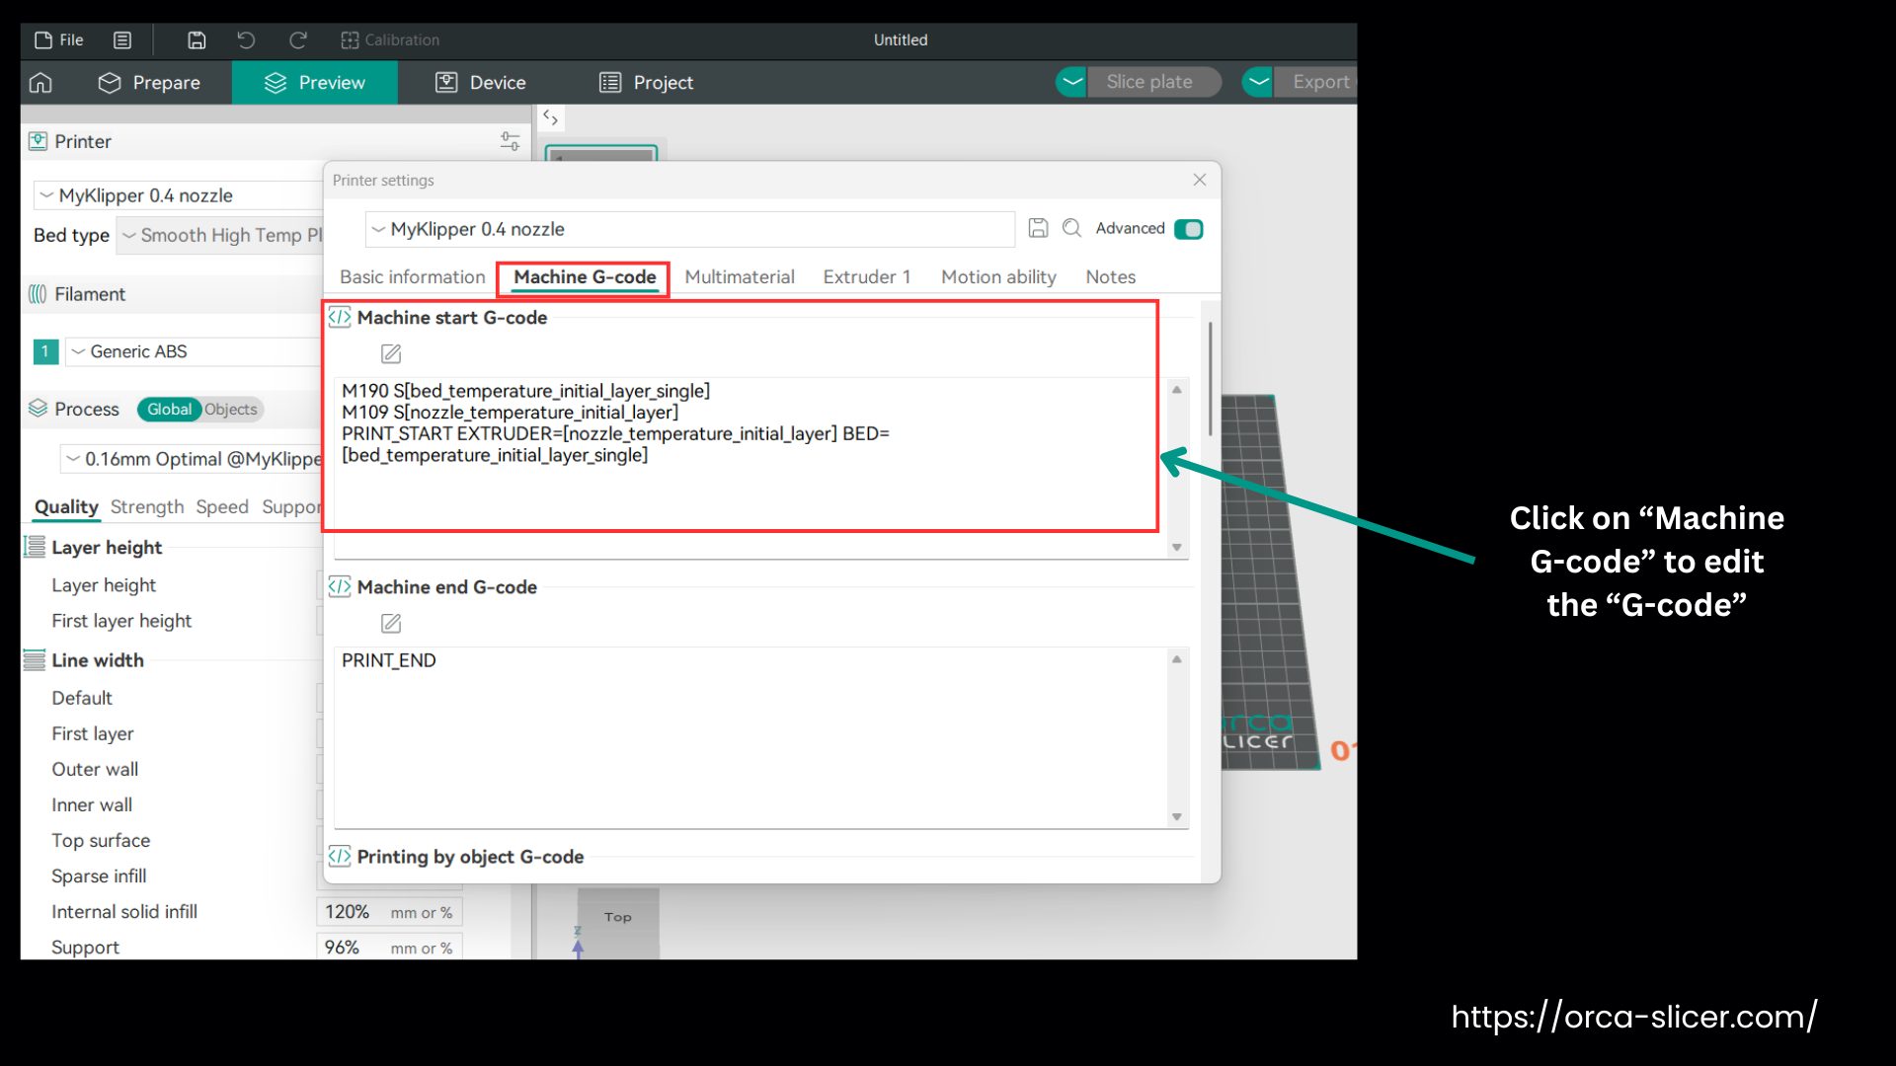
Task: Click the Machine end G-code code icon
Action: (x=340, y=586)
